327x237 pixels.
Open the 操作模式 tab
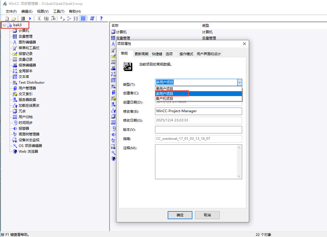(186, 54)
